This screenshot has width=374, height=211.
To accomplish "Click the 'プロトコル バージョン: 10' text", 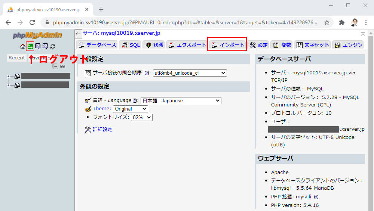I will pos(301,113).
